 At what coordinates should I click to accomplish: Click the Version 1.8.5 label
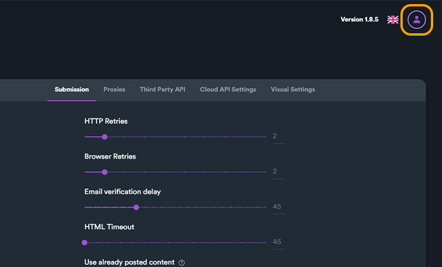[359, 19]
